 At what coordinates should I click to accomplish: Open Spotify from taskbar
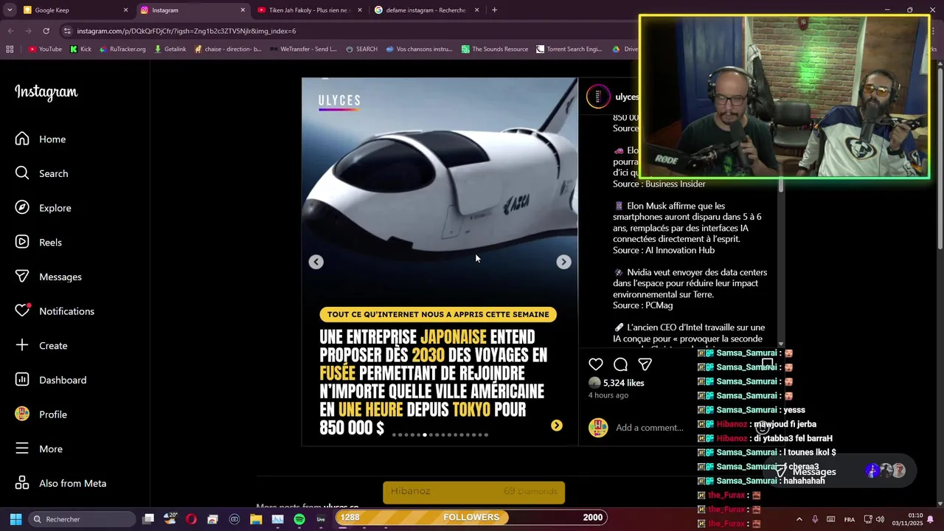pyautogui.click(x=299, y=519)
